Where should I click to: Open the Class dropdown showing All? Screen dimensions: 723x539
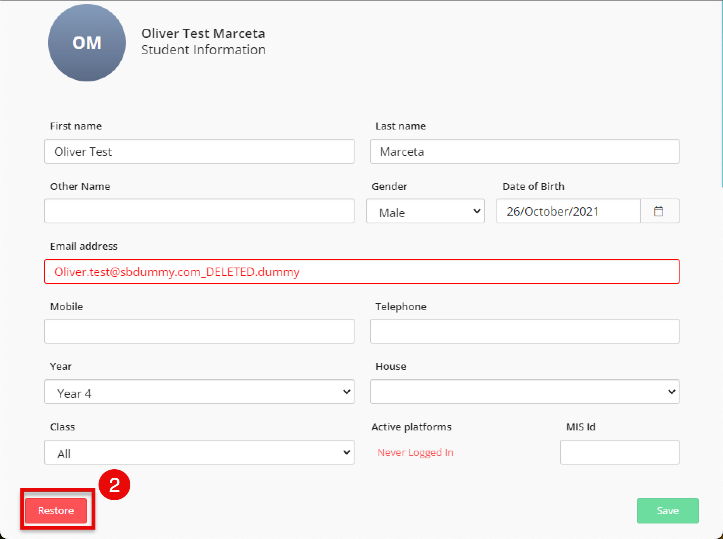pyautogui.click(x=199, y=453)
